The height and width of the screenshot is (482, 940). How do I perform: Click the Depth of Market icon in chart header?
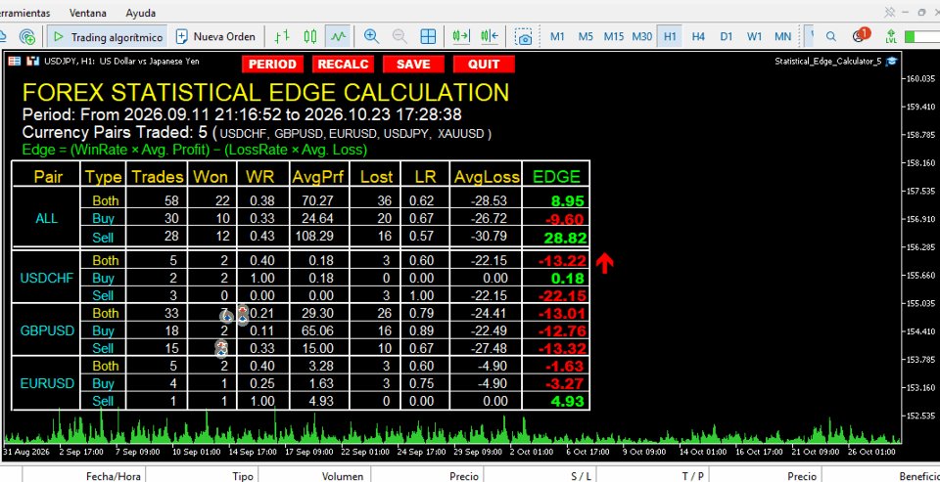click(x=15, y=61)
